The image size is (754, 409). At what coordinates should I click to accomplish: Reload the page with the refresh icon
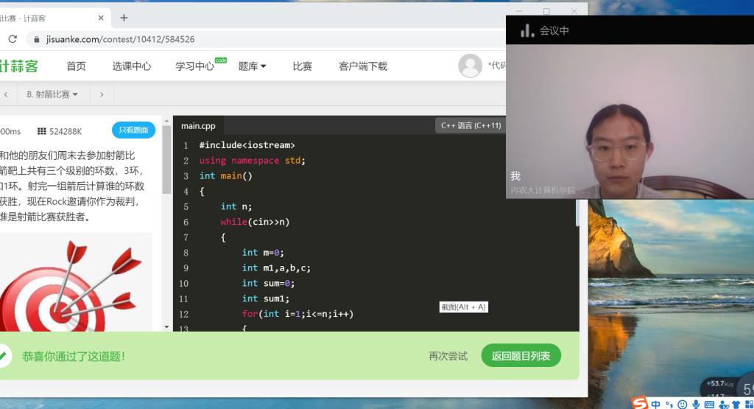tap(10, 39)
